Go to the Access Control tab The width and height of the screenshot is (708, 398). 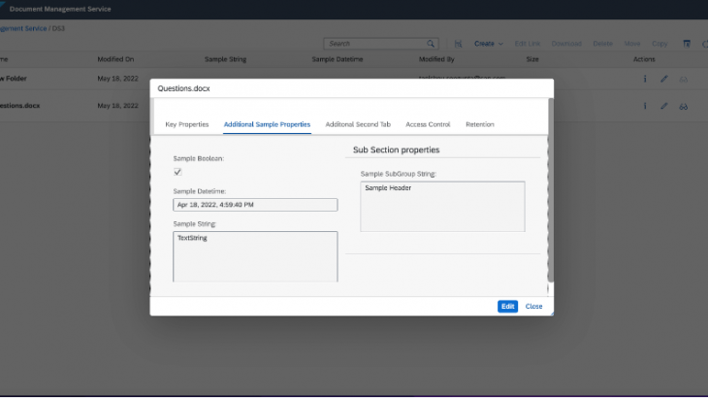[428, 124]
